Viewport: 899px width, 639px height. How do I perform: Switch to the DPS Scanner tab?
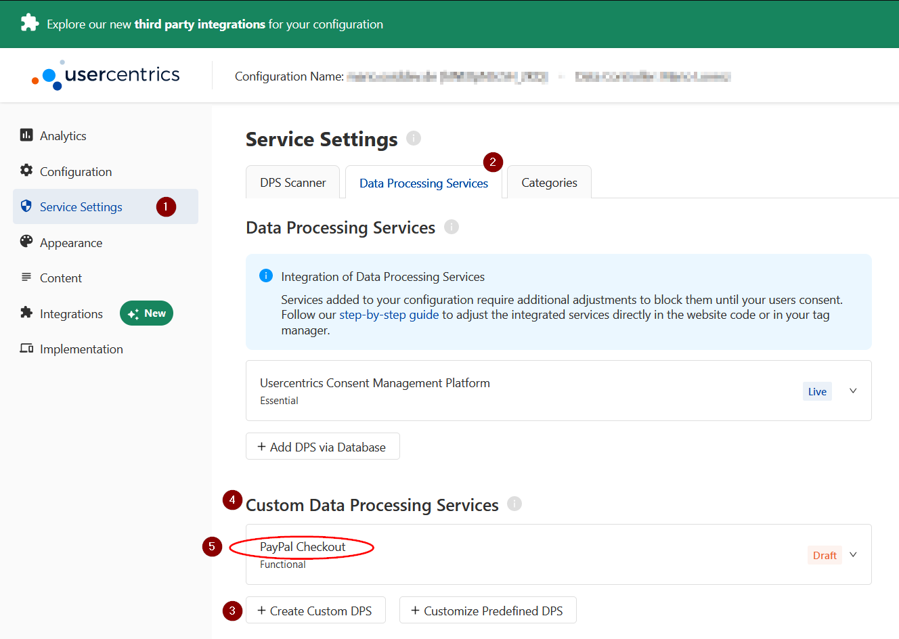[292, 181]
